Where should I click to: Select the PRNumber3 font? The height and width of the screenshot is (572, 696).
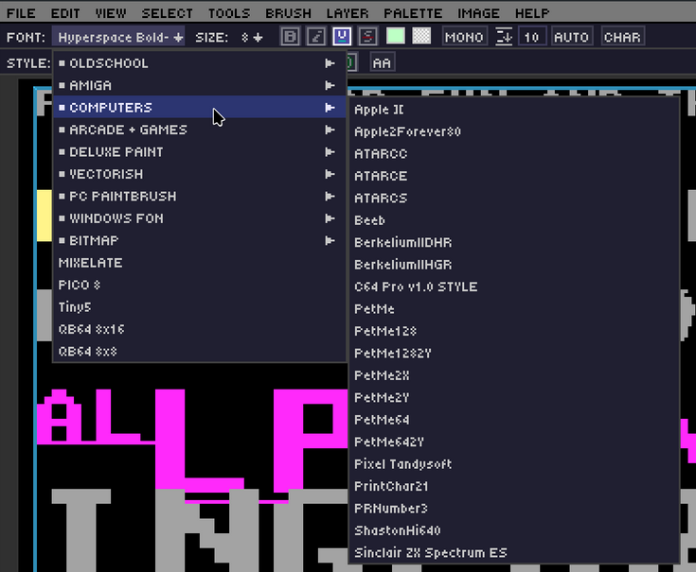coord(514,509)
